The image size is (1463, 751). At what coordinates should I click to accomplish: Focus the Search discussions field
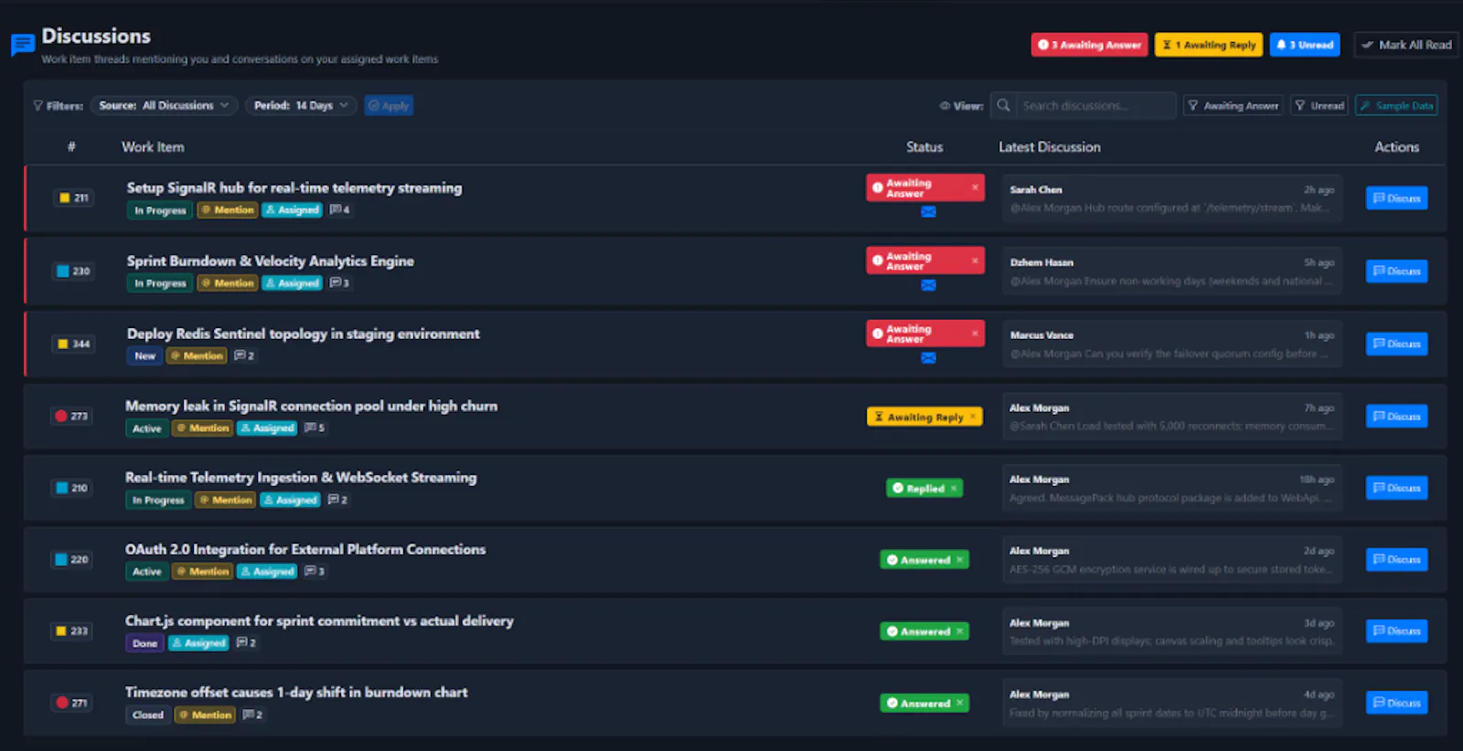click(1095, 106)
